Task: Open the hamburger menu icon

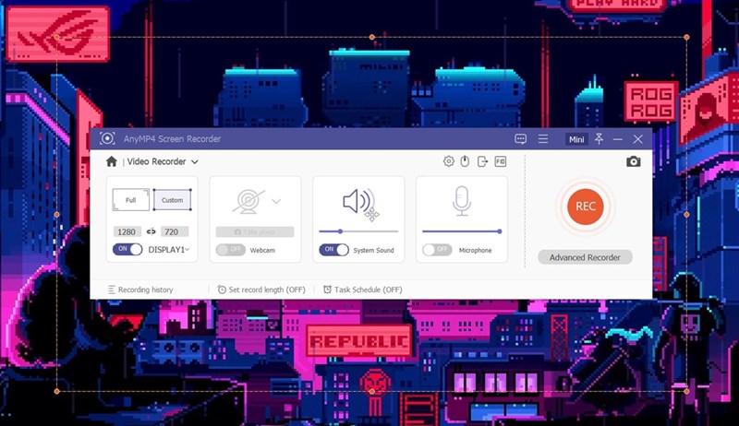Action: pos(543,139)
